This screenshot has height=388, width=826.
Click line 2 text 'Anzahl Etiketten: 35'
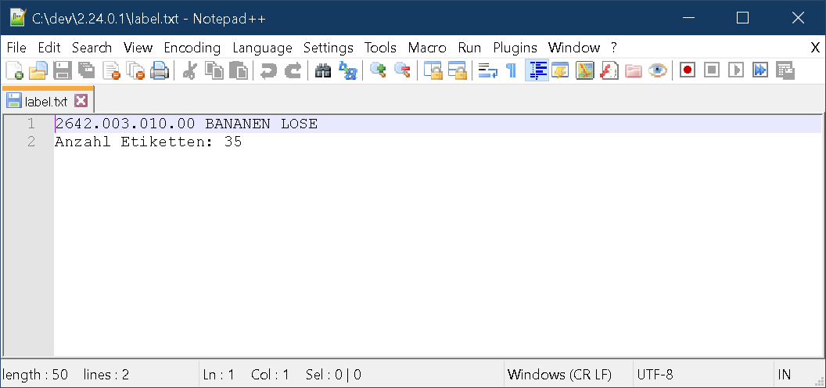pos(148,142)
